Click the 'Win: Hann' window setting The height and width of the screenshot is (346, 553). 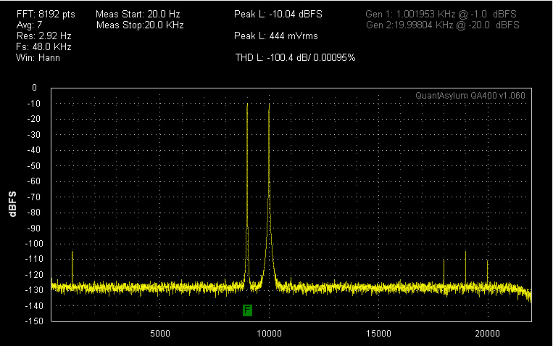(38, 58)
